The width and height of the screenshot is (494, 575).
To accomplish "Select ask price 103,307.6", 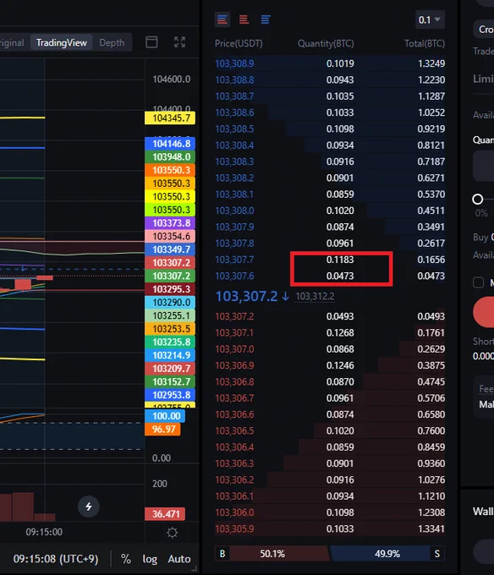I will click(234, 277).
